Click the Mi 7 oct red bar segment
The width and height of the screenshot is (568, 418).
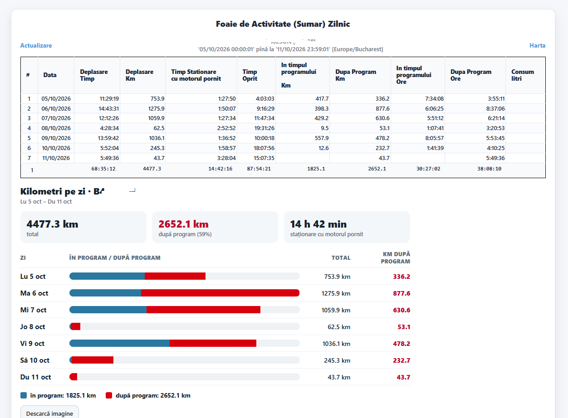[204, 310]
